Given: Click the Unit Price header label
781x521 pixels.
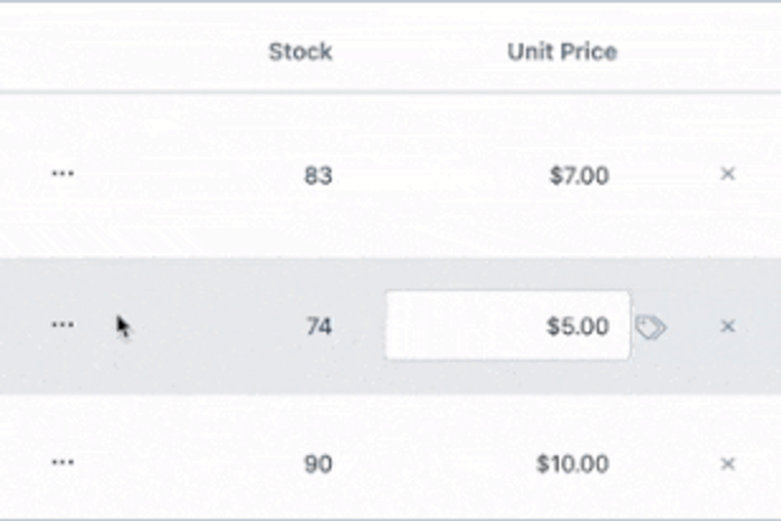Looking at the screenshot, I should click(x=562, y=51).
